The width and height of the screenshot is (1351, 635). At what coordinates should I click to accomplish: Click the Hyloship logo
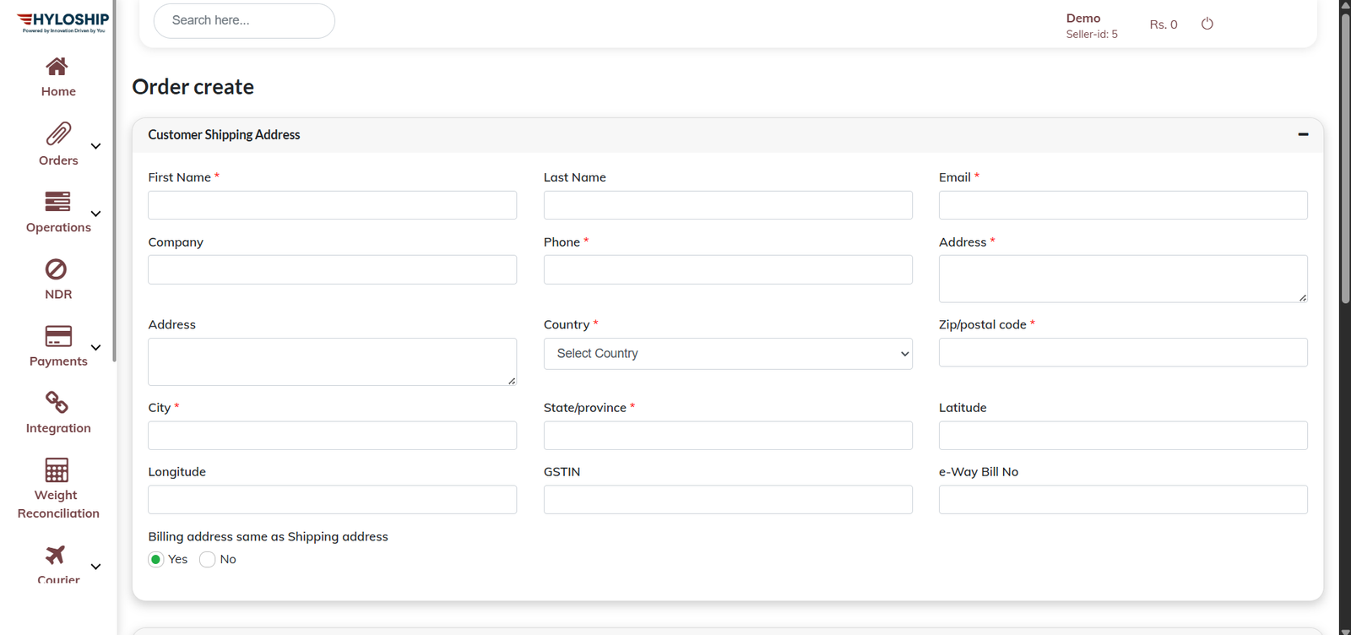(63, 22)
